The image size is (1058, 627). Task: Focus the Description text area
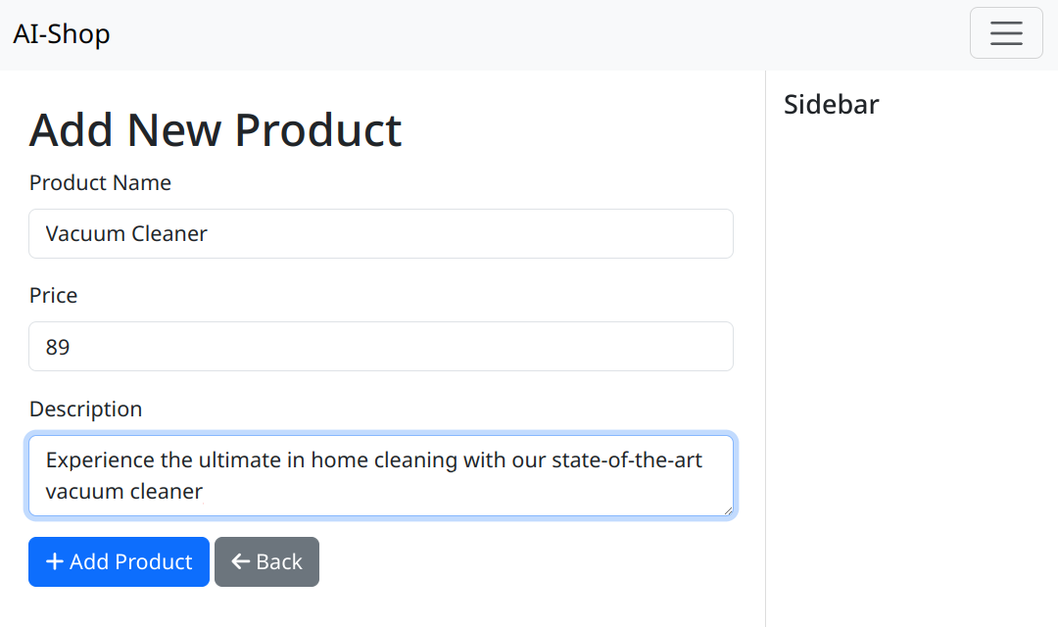(380, 476)
